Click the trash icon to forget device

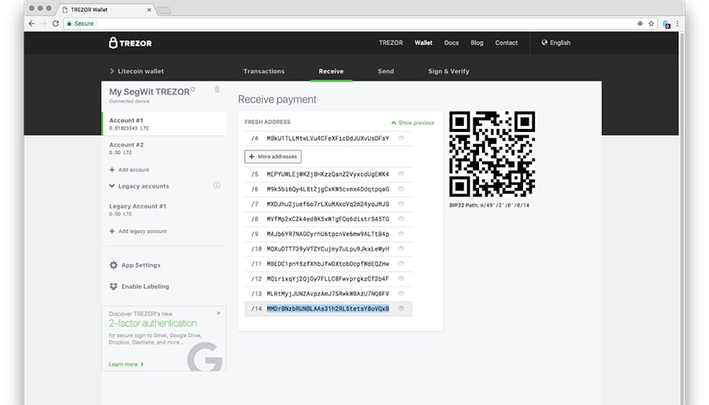point(217,90)
